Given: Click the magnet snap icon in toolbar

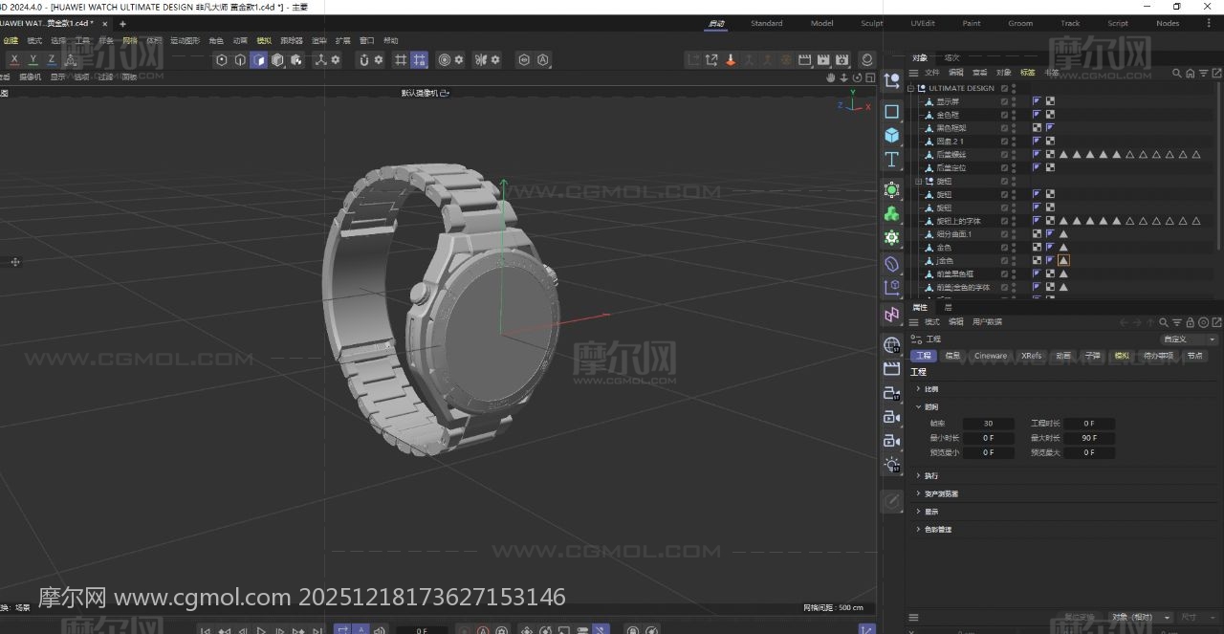Looking at the screenshot, I should coord(364,59).
